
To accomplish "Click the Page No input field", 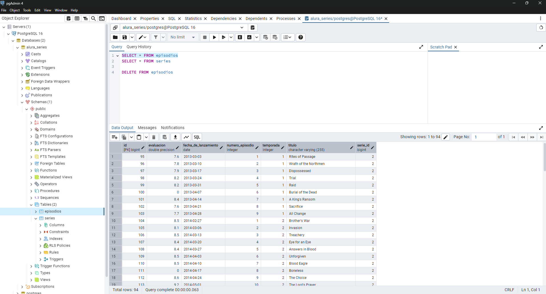I will (484, 137).
